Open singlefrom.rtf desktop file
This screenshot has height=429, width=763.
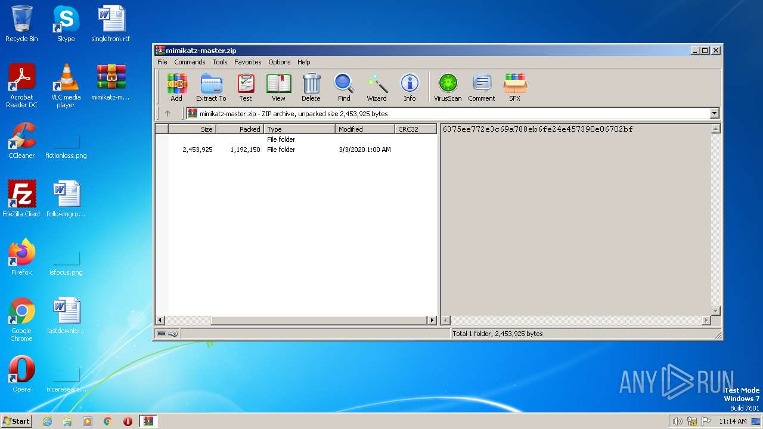coord(111,24)
